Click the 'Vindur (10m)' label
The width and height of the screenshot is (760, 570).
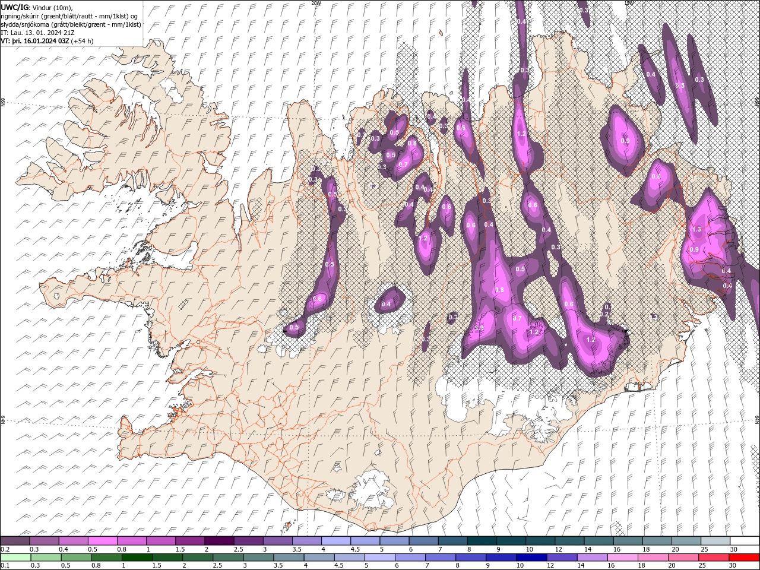(52, 7)
